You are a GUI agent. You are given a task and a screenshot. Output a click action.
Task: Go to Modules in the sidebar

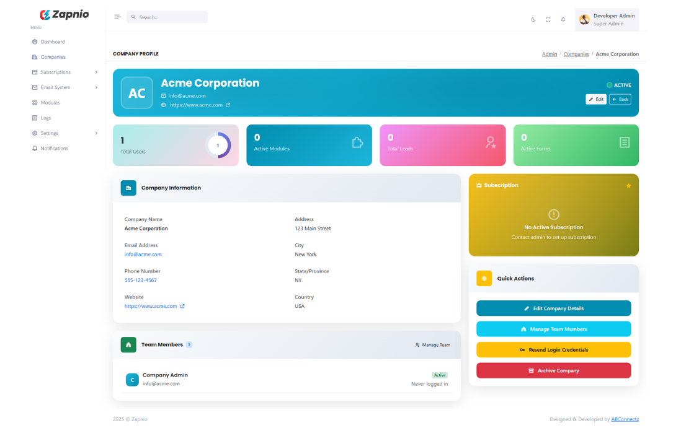click(50, 103)
